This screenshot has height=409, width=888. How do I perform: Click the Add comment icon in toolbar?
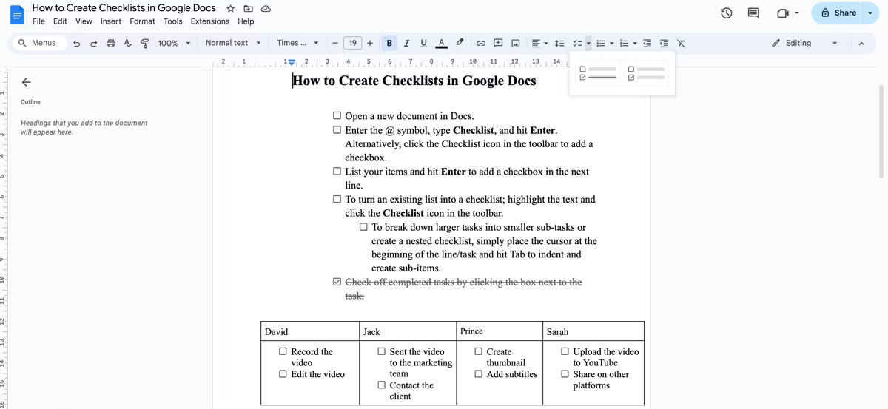498,43
